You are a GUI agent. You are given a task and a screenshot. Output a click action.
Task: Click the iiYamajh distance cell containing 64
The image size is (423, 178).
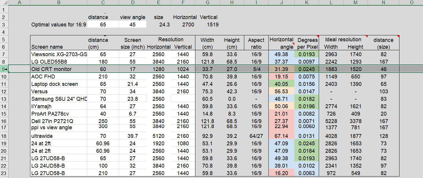pos(103,106)
